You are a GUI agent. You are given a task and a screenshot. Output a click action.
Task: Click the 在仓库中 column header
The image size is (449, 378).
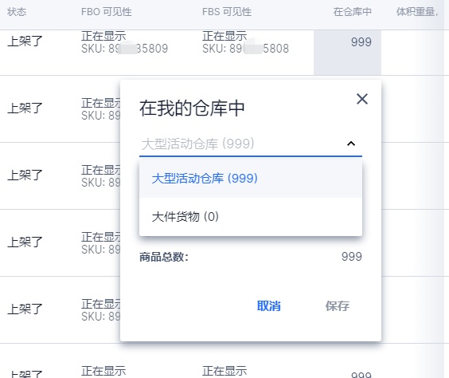pos(352,12)
